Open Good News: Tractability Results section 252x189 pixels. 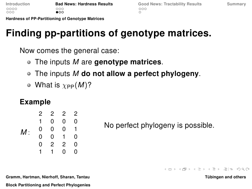170,4
